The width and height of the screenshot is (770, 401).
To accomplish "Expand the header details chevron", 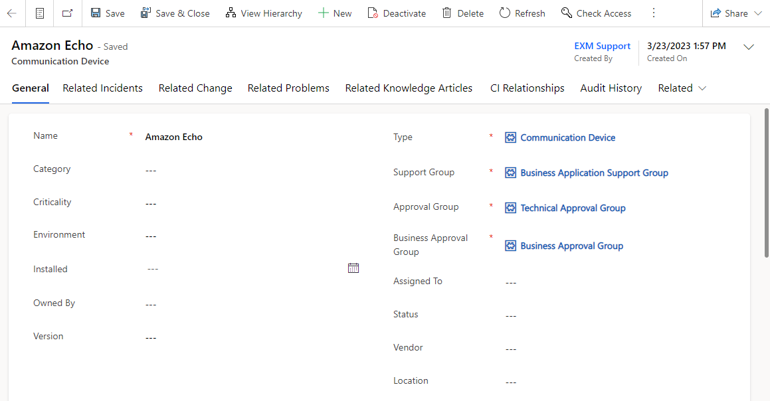I will pos(748,47).
